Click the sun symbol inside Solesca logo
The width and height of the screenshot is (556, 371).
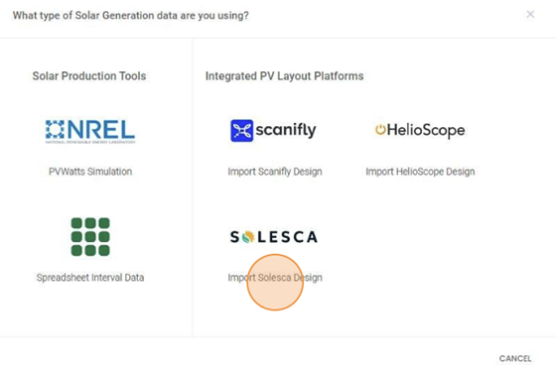coord(248,237)
